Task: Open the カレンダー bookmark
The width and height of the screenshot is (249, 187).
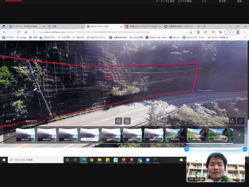Action: coord(175,37)
